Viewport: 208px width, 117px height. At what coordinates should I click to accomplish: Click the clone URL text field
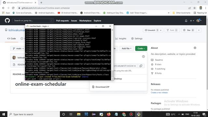[x=125, y=66]
